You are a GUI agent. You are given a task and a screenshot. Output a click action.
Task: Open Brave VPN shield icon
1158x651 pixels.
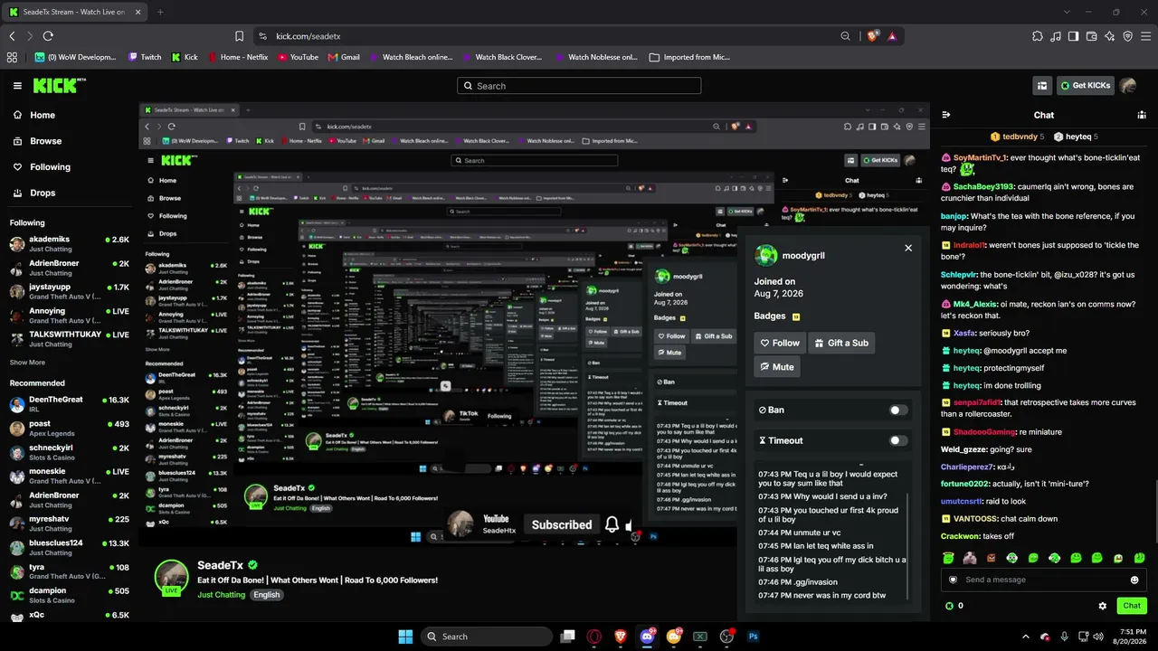click(x=1128, y=36)
